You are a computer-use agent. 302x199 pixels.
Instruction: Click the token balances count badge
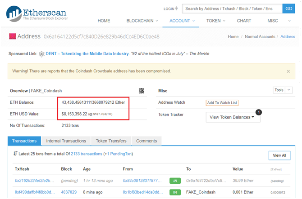click(258, 112)
